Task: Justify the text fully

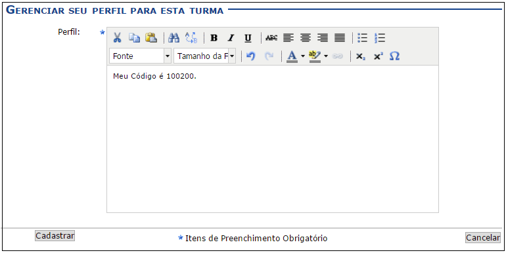Action: tap(340, 38)
